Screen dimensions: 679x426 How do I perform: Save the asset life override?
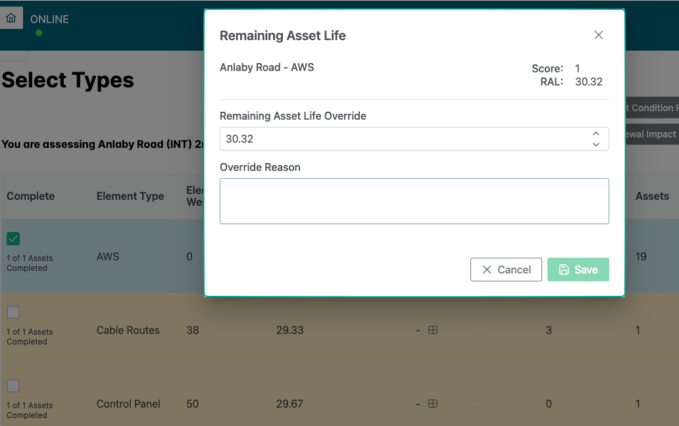[578, 270]
